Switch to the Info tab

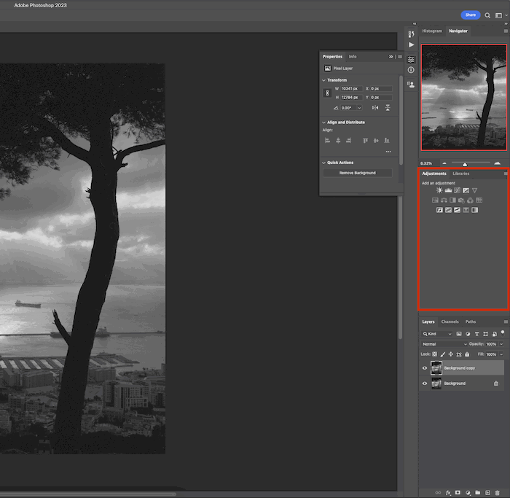[x=353, y=57]
